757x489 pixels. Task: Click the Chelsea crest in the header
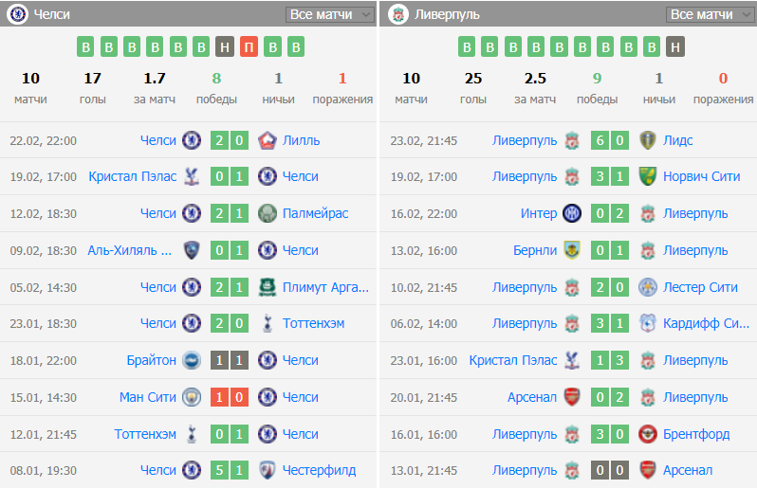[17, 14]
